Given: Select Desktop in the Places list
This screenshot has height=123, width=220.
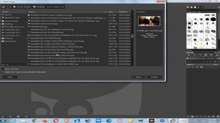Looking at the screenshot, I should (9, 24).
